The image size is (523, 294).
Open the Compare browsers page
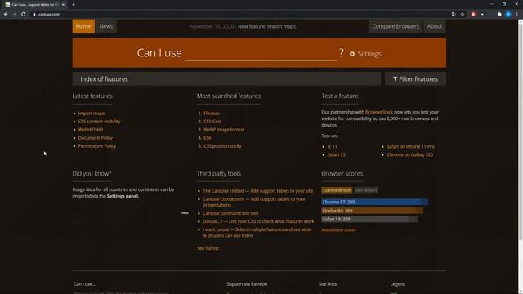(396, 26)
